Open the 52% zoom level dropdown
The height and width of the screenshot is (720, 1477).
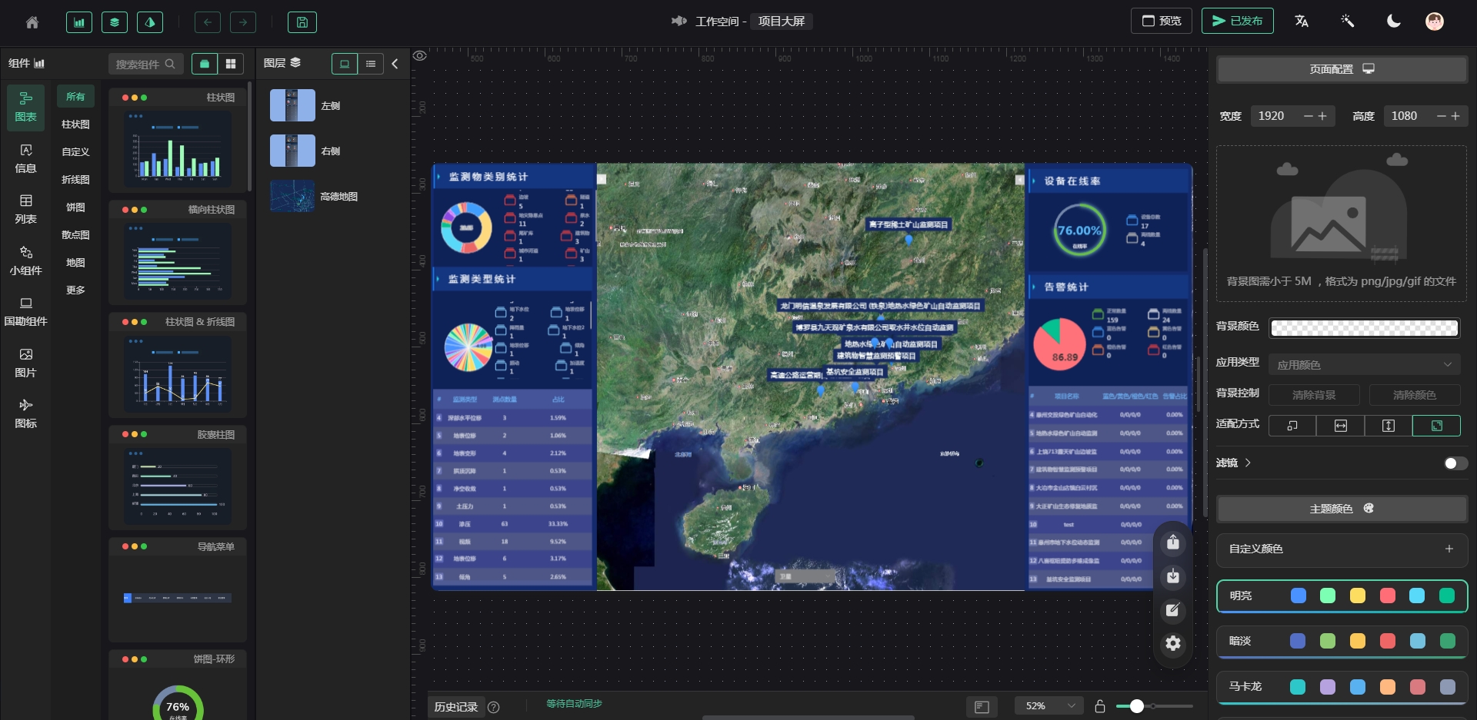[x=1049, y=706]
